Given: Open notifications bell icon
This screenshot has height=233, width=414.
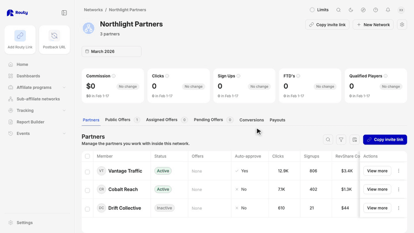Looking at the screenshot, I should coord(388,10).
